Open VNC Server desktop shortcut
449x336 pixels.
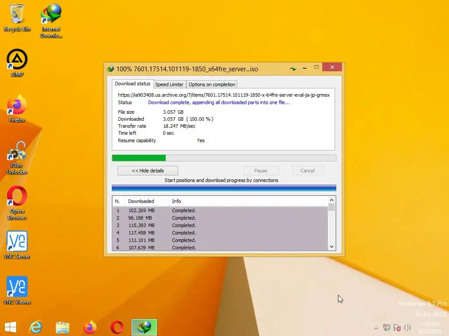tap(17, 245)
